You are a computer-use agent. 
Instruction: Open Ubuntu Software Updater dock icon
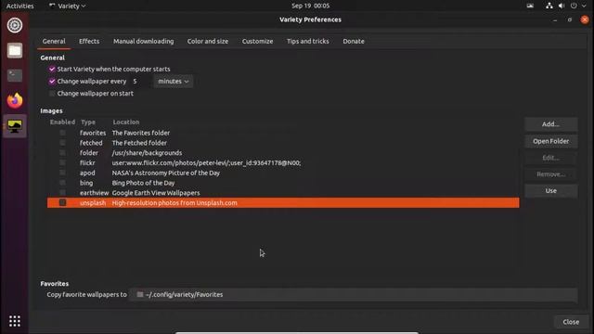pyautogui.click(x=15, y=25)
